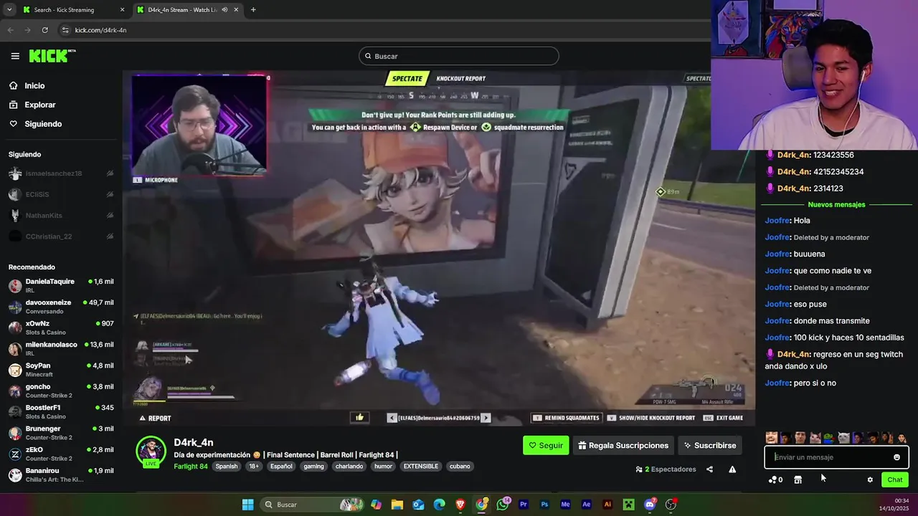Close the Search - Kick Streaming tab
Viewport: 918px width, 516px height.
[x=122, y=10]
